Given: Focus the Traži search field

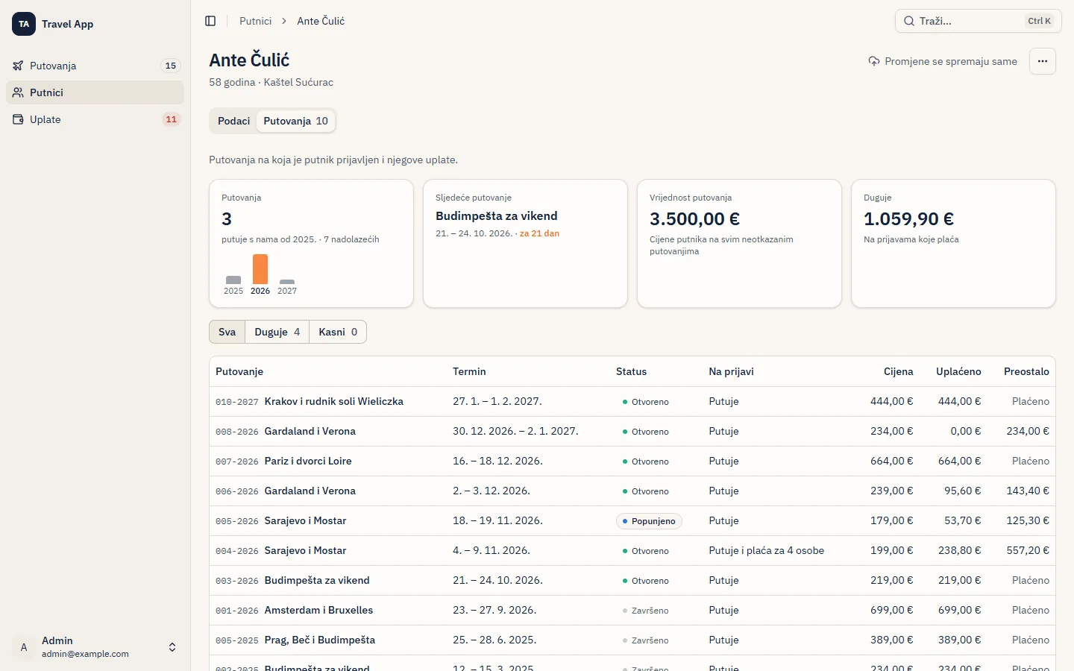Looking at the screenshot, I should [979, 21].
